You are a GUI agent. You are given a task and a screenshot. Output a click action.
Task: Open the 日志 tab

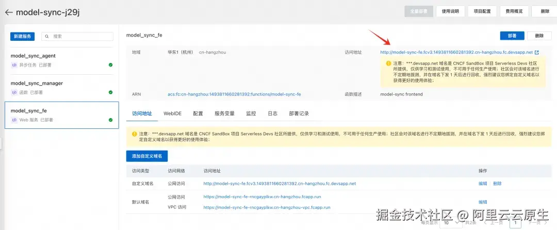pos(272,113)
